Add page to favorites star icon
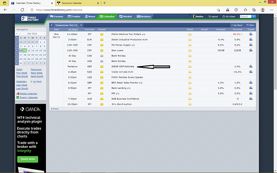This screenshot has width=277, height=173. 218,10
